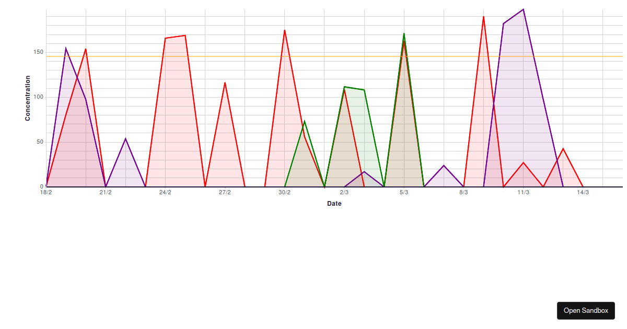Screen dimensions: 627x329
Task: Click the small purple bump near 7/3
Action: click(x=444, y=166)
